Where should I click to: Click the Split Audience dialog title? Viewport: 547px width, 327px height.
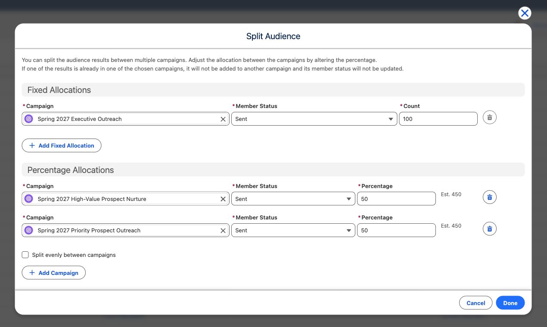point(273,36)
